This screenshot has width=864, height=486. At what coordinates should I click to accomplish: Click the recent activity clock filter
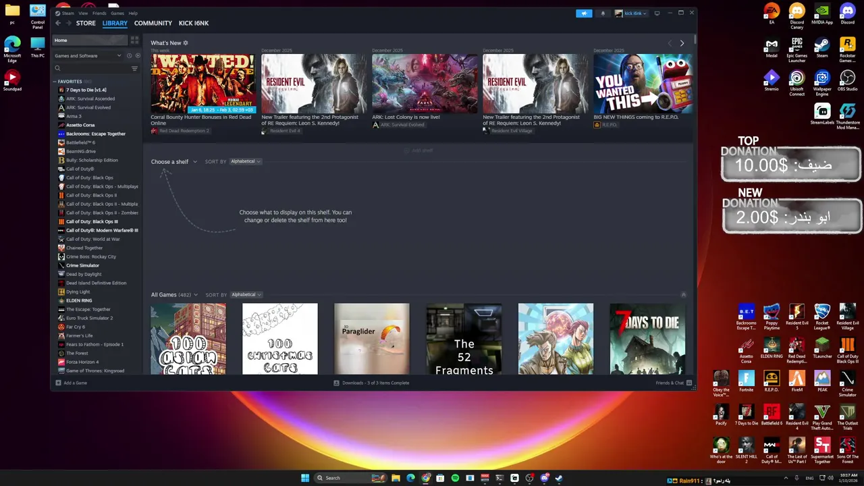(x=129, y=56)
